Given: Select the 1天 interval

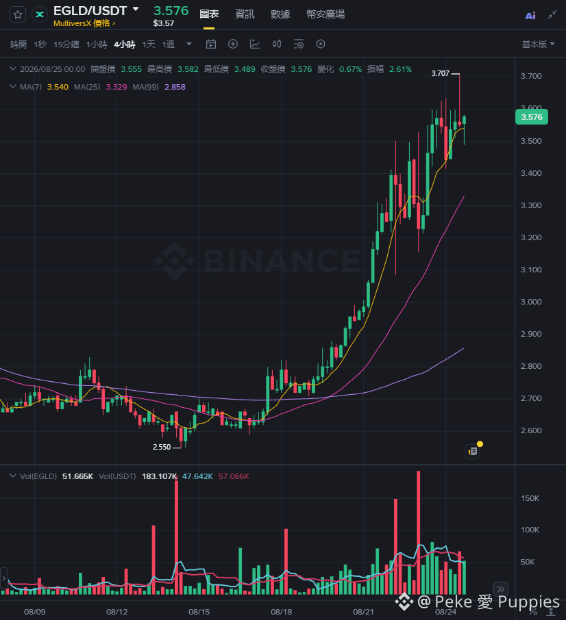Looking at the screenshot, I should click(x=149, y=44).
